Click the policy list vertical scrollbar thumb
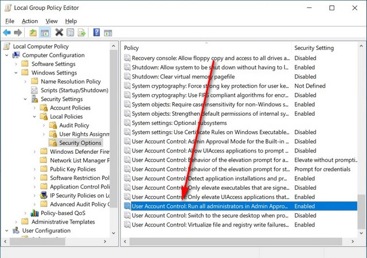367x258 pixels. tap(361, 212)
